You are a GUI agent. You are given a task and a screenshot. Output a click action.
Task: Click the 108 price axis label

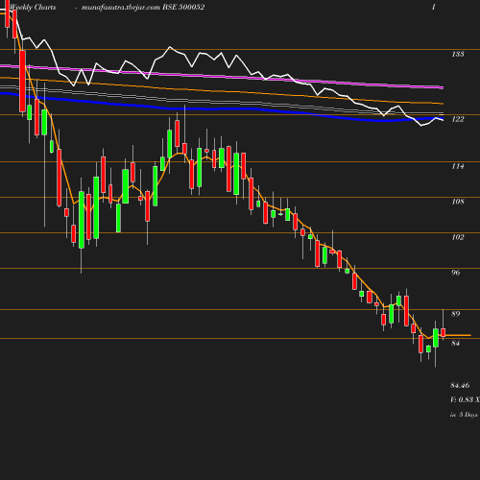[458, 202]
